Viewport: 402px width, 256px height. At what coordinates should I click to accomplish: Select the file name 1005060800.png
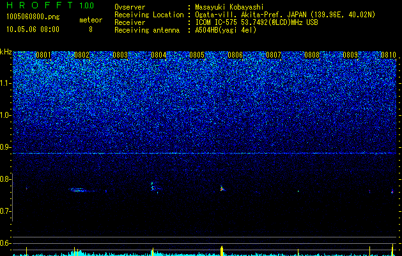coord(33,17)
